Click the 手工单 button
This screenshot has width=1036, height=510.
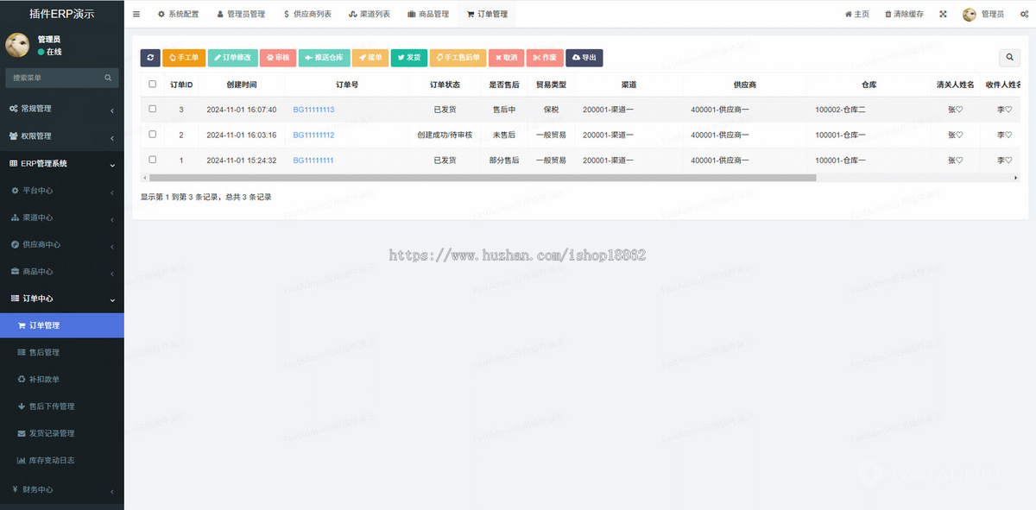(184, 57)
